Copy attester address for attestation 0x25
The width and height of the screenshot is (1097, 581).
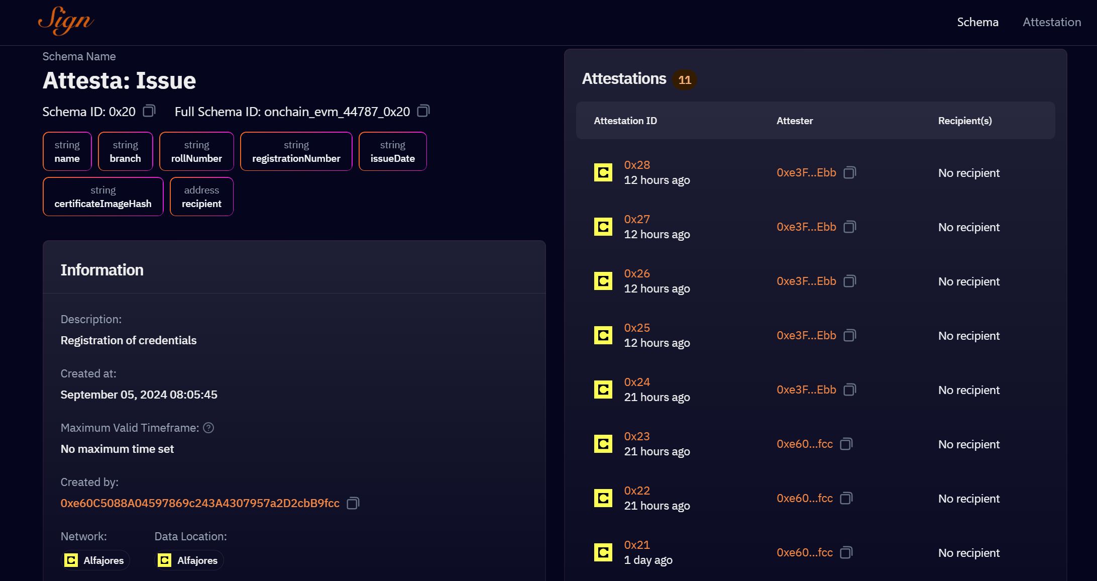tap(849, 335)
